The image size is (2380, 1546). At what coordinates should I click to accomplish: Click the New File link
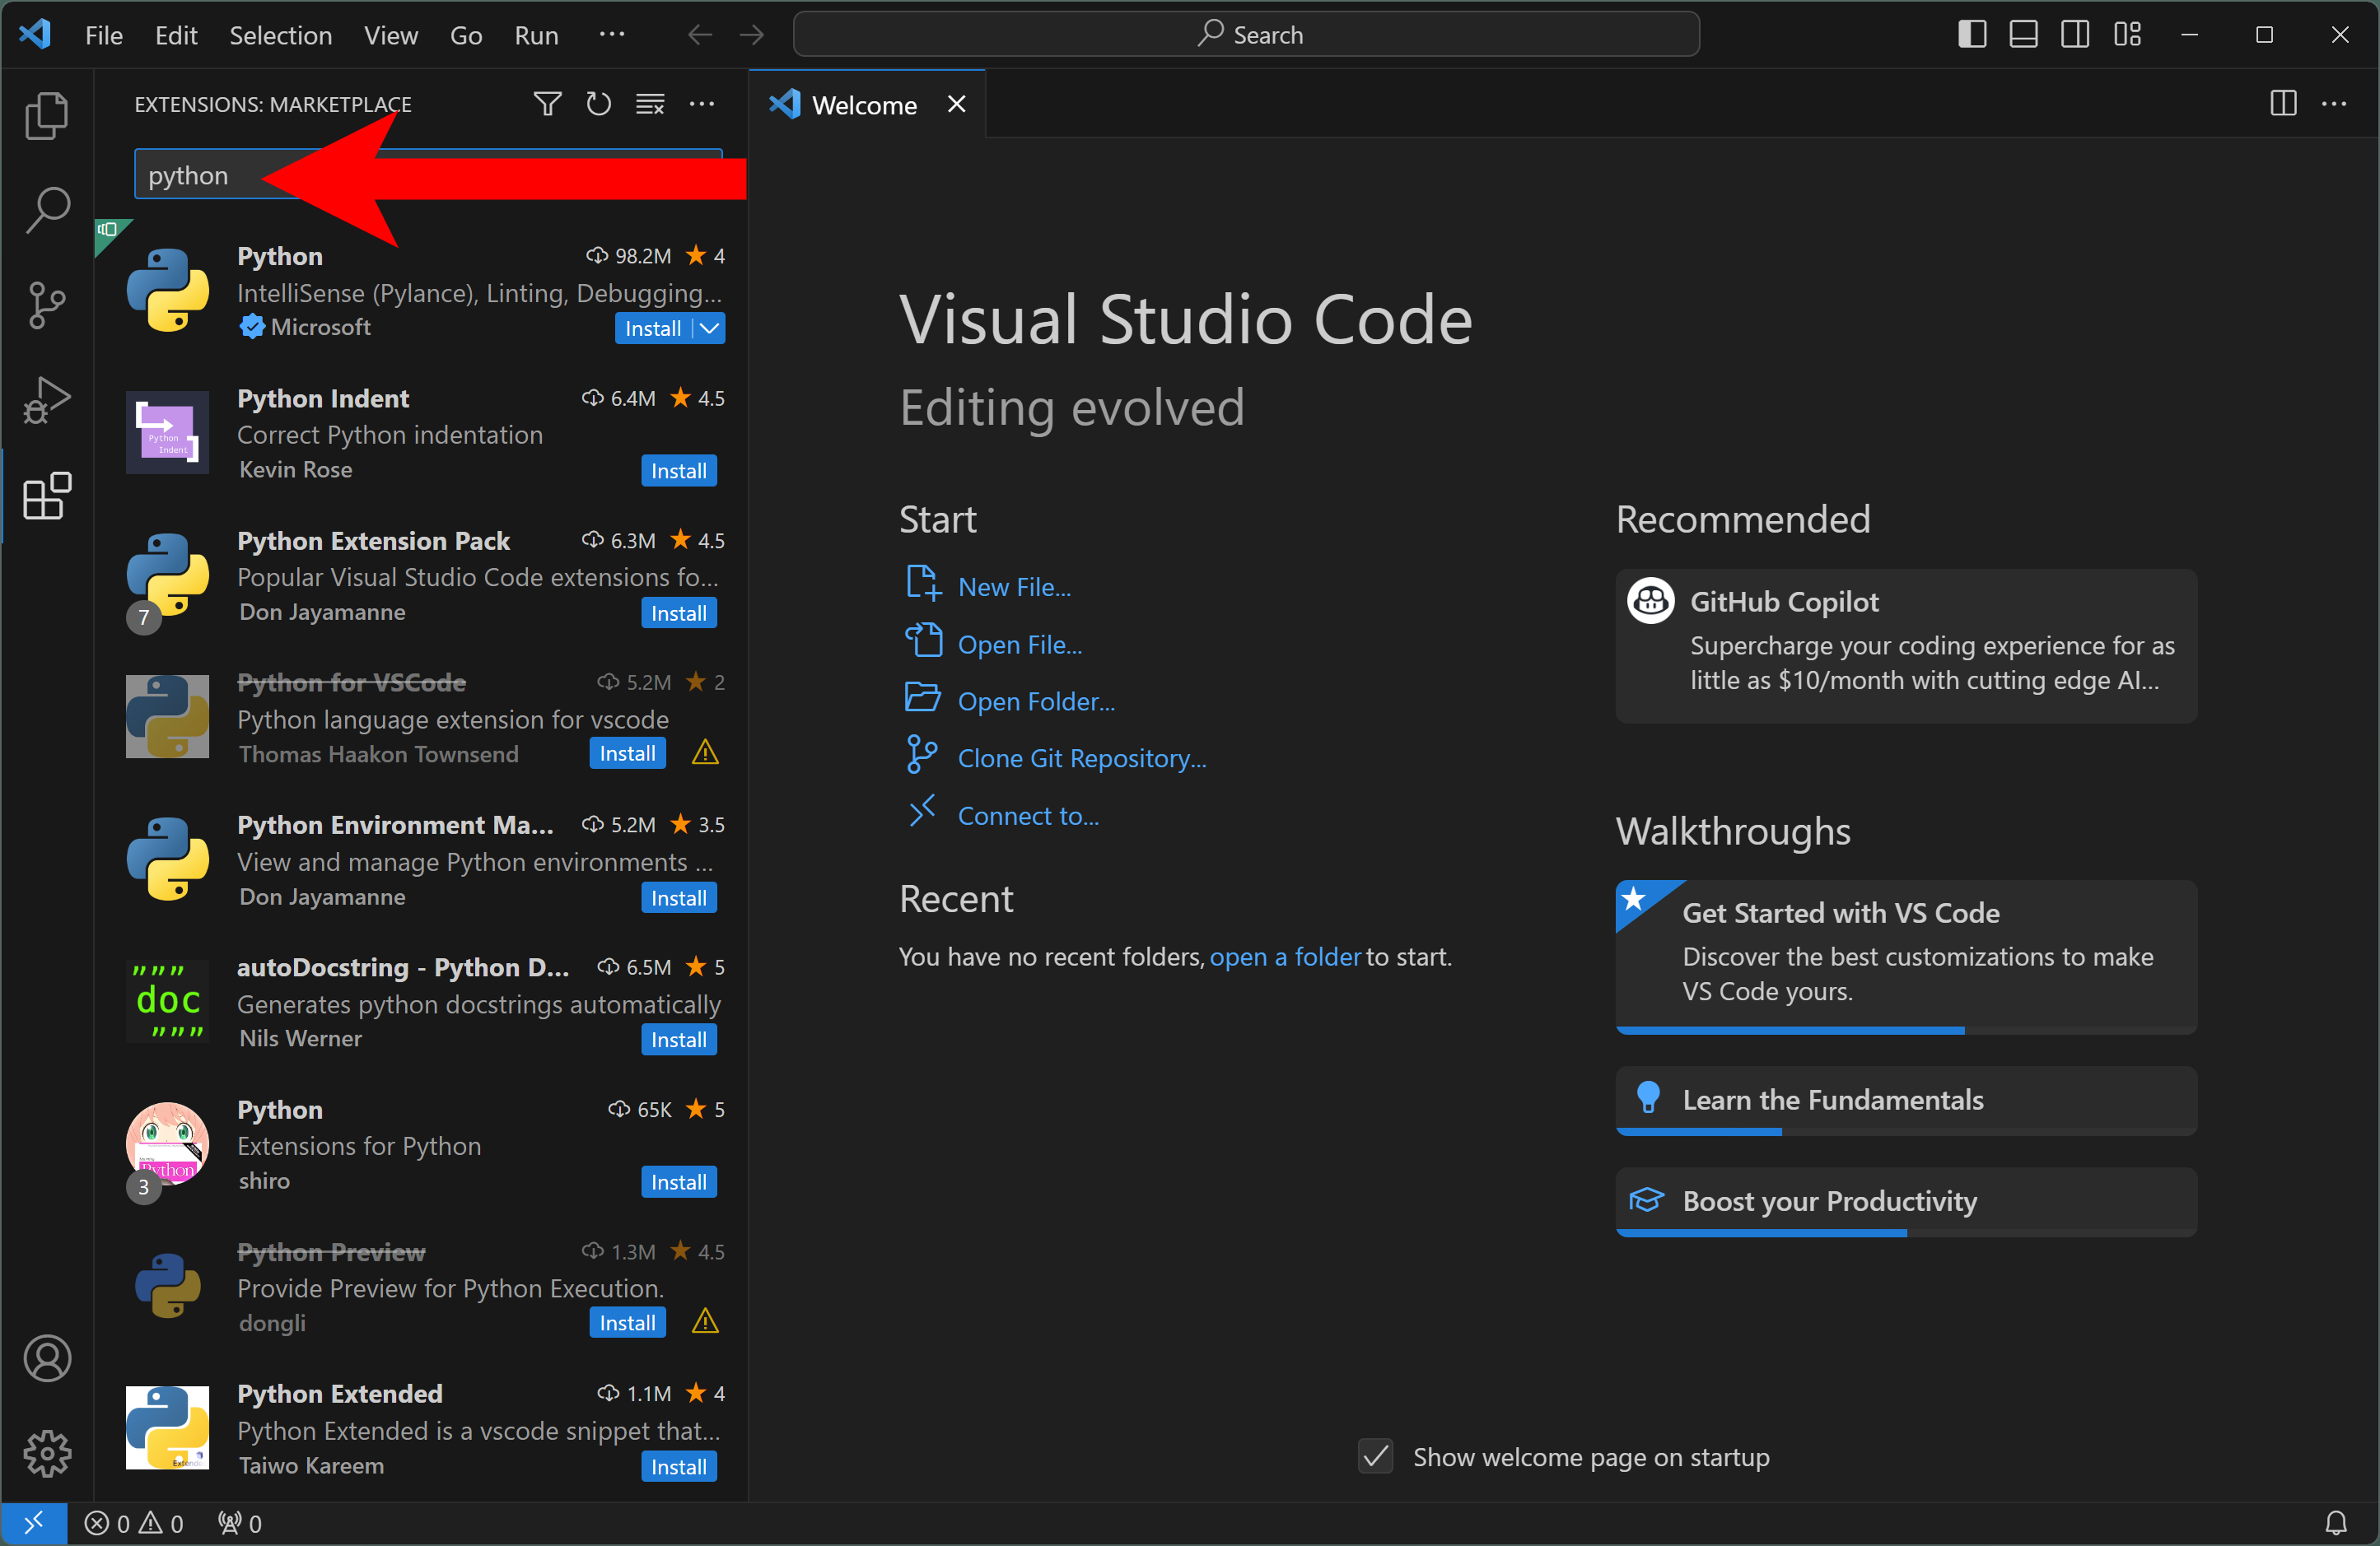(1015, 587)
